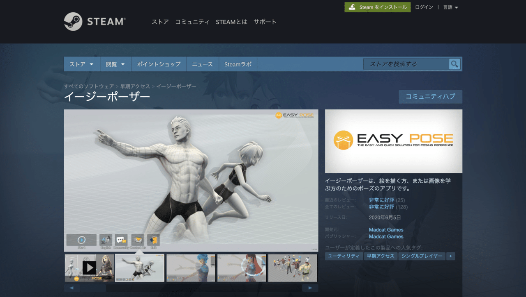Click the Steam logo in the header

[x=95, y=21]
